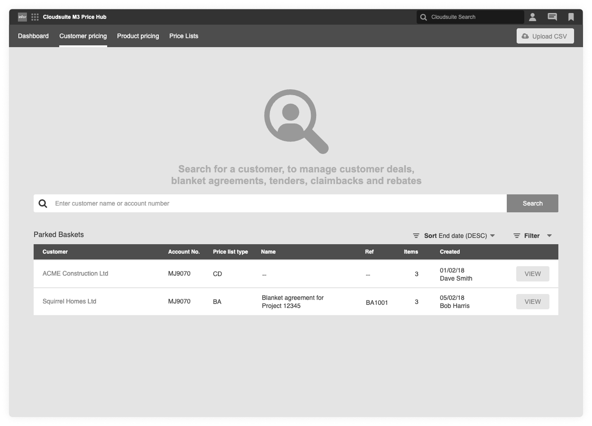Viewport: 592px width, 426px height.
Task: Click the Cloudsuite M3 Price Hub title
Action: (75, 17)
